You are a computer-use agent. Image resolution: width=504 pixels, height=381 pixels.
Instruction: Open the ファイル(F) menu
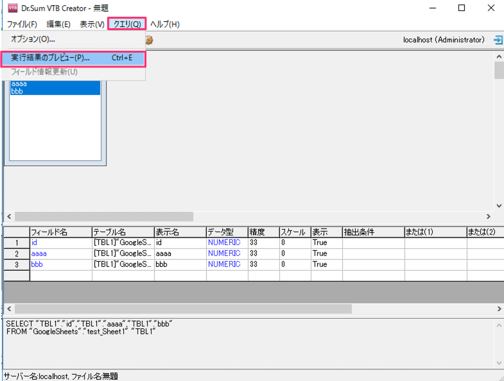22,24
